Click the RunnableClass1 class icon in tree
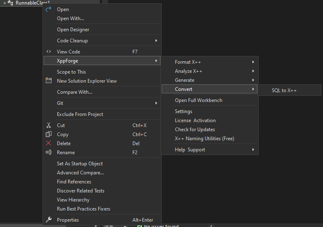Screen dimensions: 323x227 10,2
